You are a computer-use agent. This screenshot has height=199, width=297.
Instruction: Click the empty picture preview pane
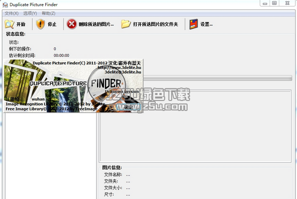pyautogui.click(x=196, y=126)
